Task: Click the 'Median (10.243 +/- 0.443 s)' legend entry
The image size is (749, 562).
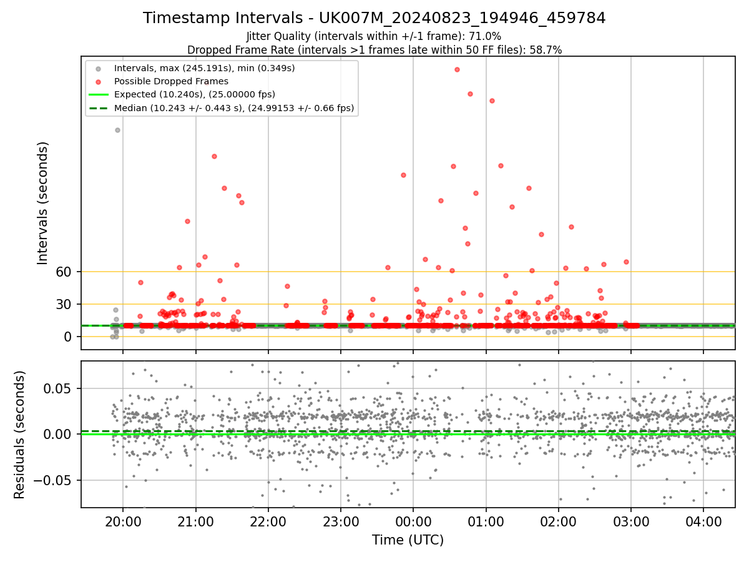Action: pyautogui.click(x=234, y=108)
